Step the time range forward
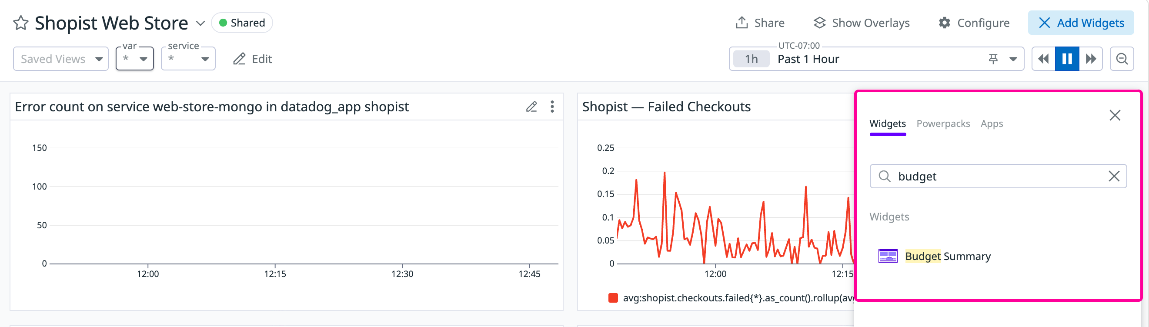Screen dimensions: 1149x327 coord(1091,59)
